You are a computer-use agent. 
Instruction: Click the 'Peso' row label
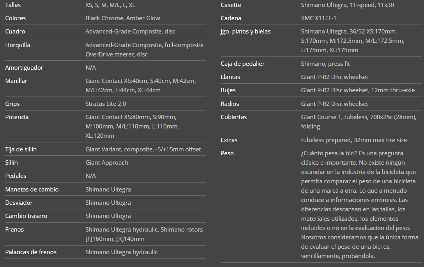(x=227, y=153)
